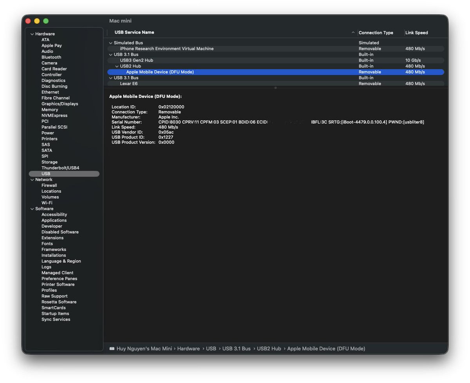Open the Audio hardware section

[x=47, y=52]
